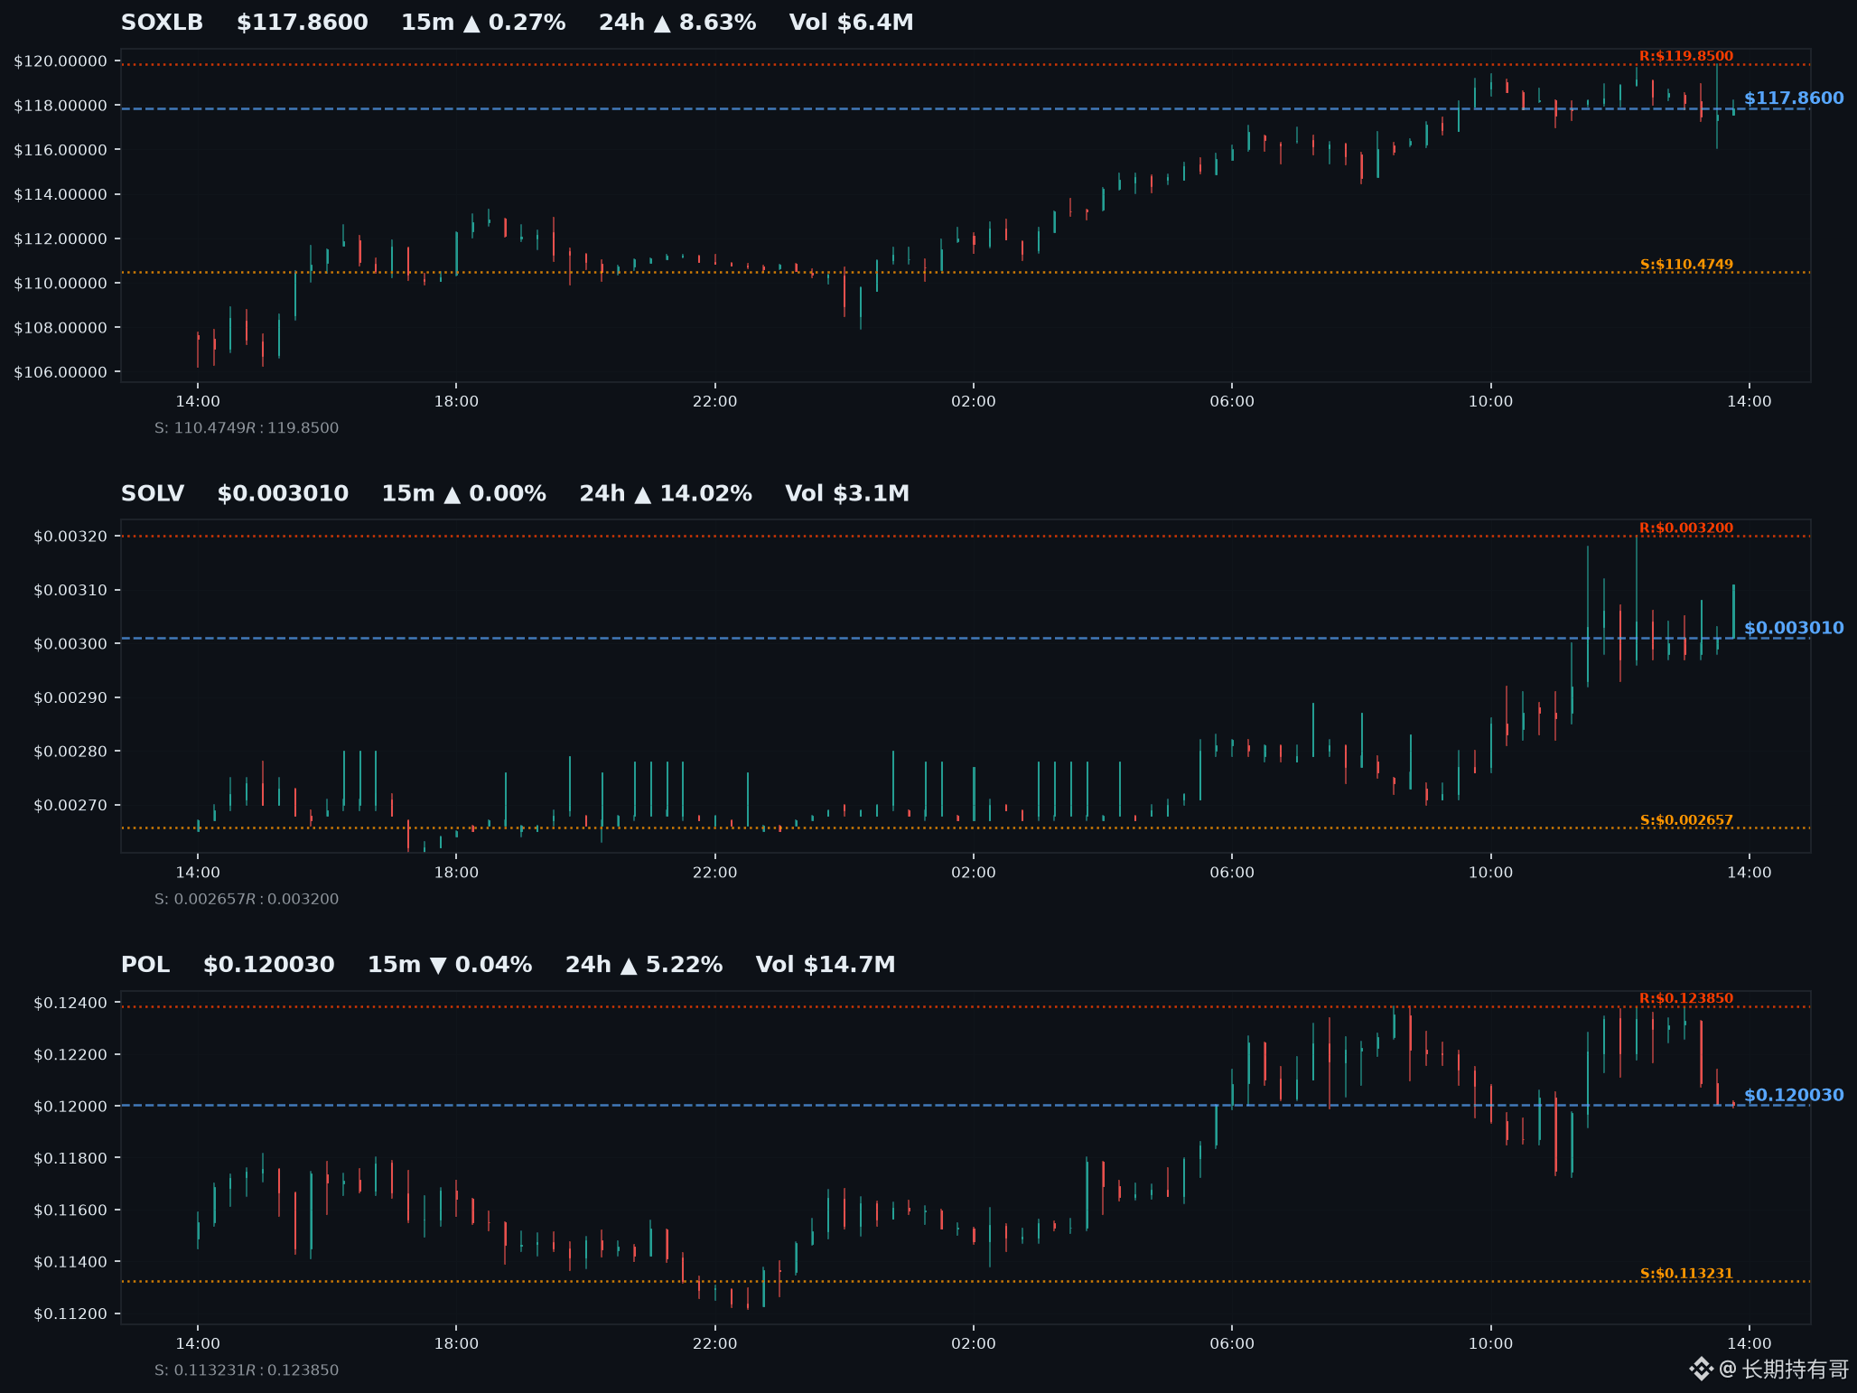
Task: Click the 'S: 110.4749R : 119.8500' footnote
Action: tap(247, 428)
